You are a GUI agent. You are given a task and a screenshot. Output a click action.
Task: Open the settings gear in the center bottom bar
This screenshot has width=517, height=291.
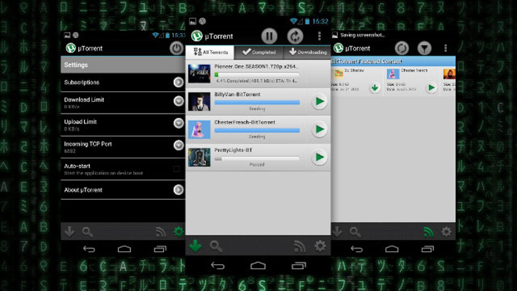(x=320, y=246)
